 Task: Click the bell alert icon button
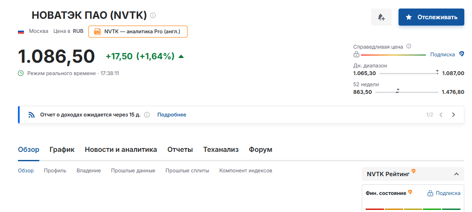[381, 17]
